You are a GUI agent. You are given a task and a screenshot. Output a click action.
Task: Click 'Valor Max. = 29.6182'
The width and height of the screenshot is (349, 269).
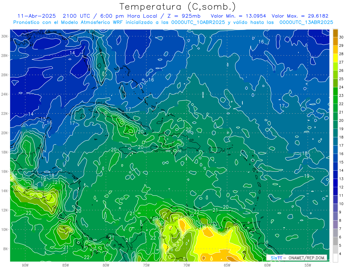300,16
